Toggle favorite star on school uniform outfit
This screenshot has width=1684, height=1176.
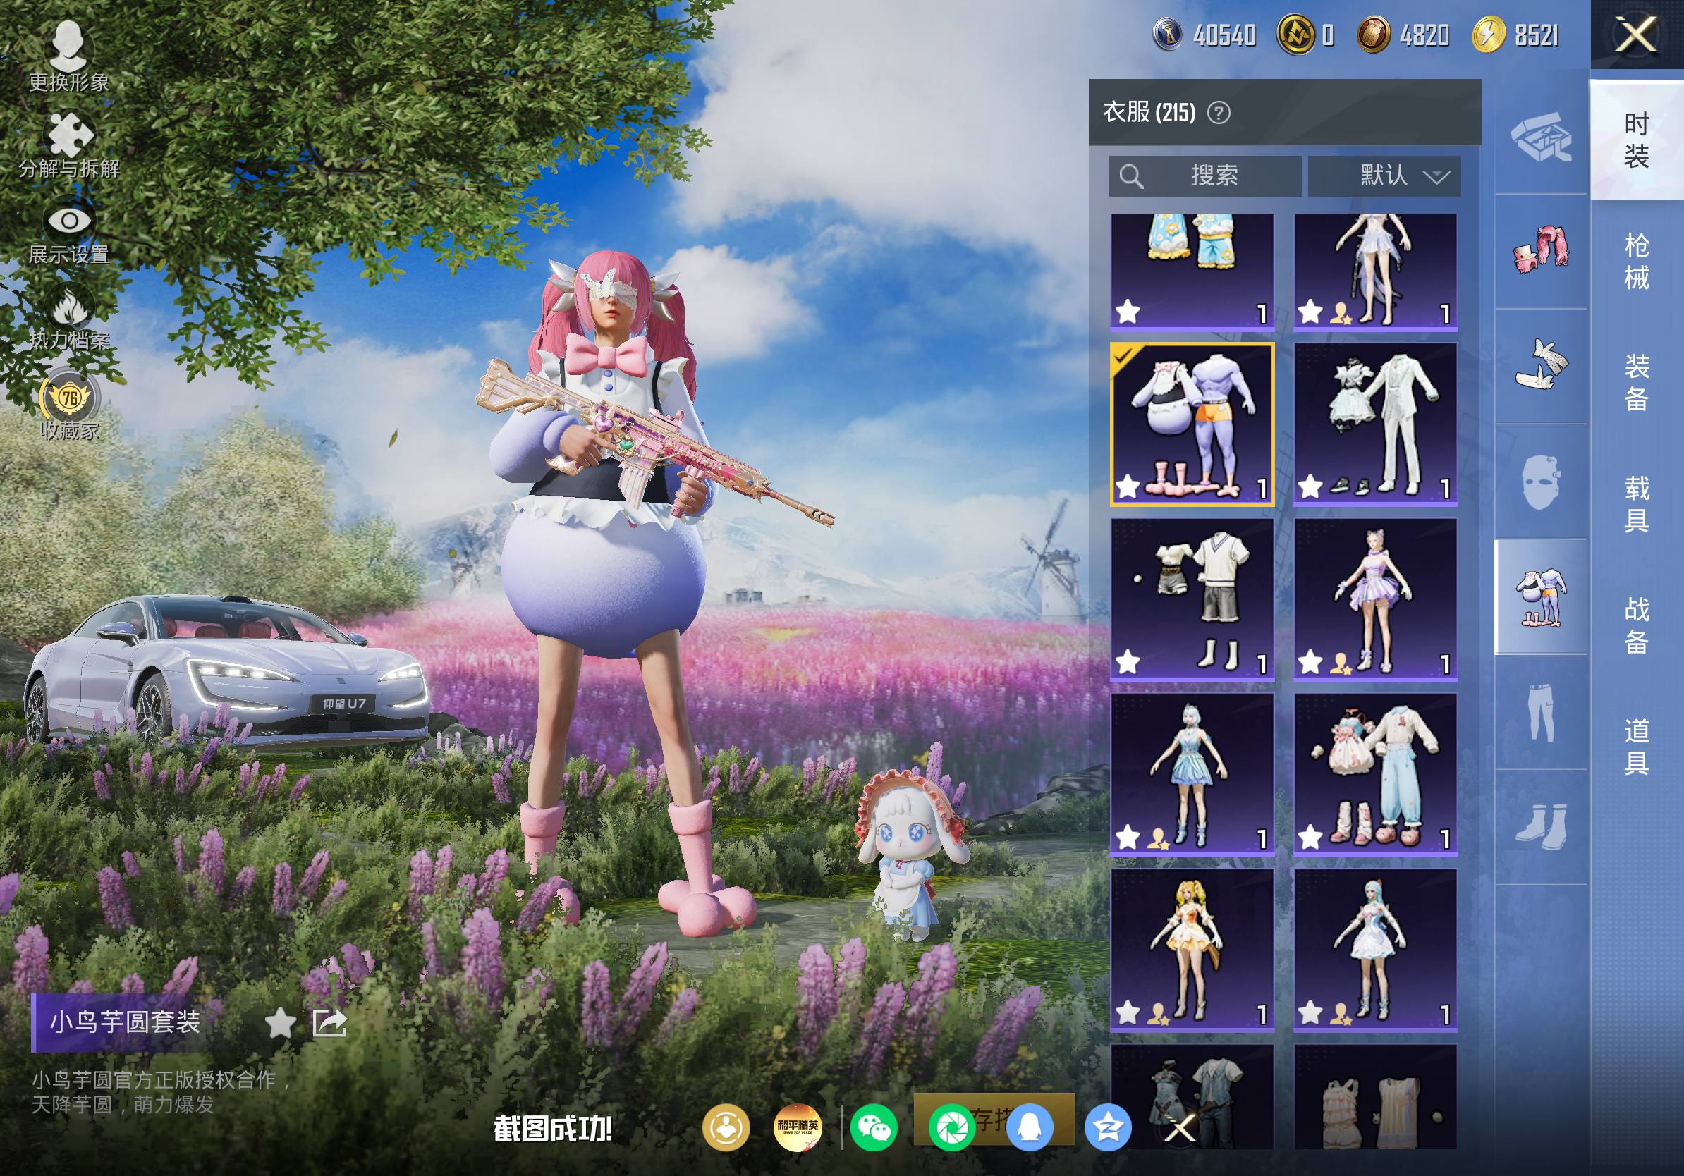[x=1128, y=662]
